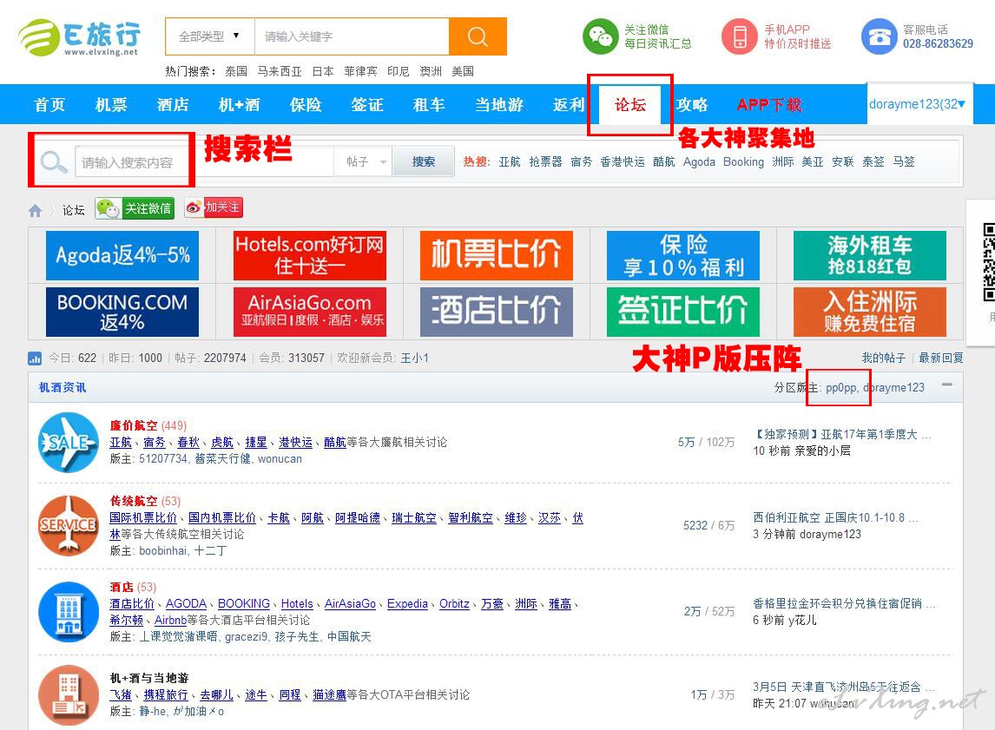This screenshot has height=730, width=995.
Task: Open the 机+酒 nav tab
Action: pos(240,105)
